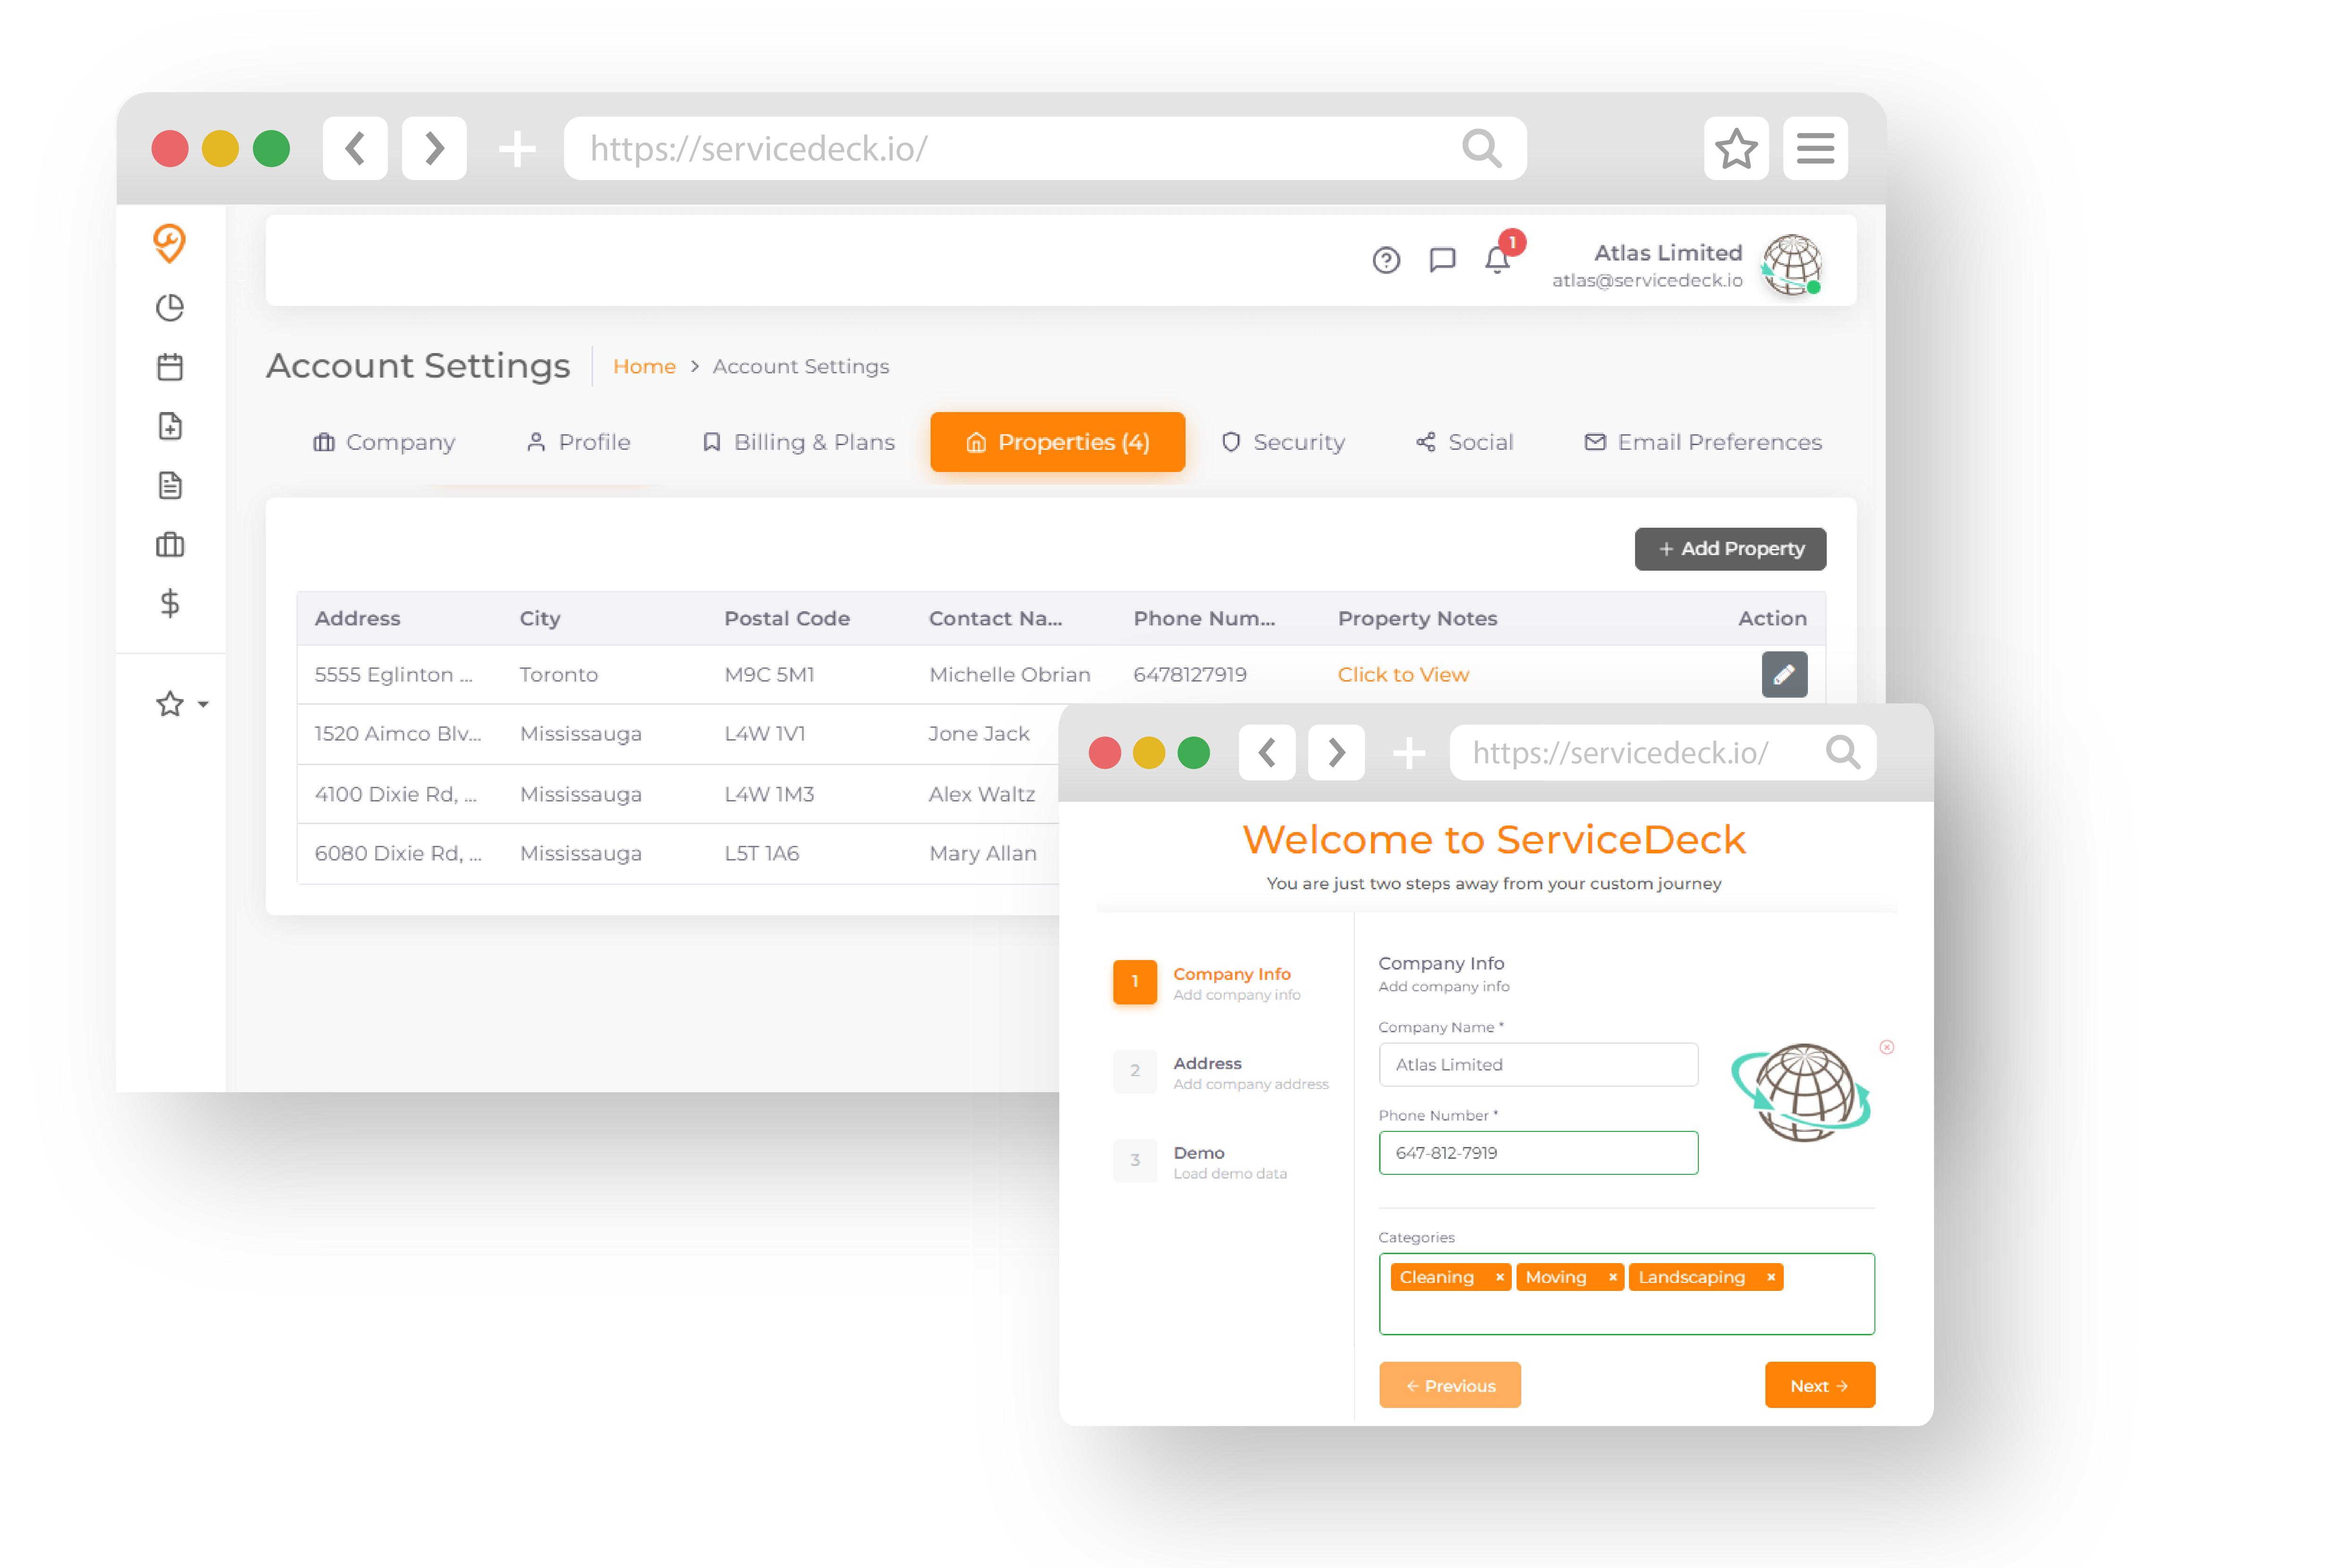Click the Phone Number field with 647-812-7919
The width and height of the screenshot is (2331, 1568).
click(1538, 1153)
